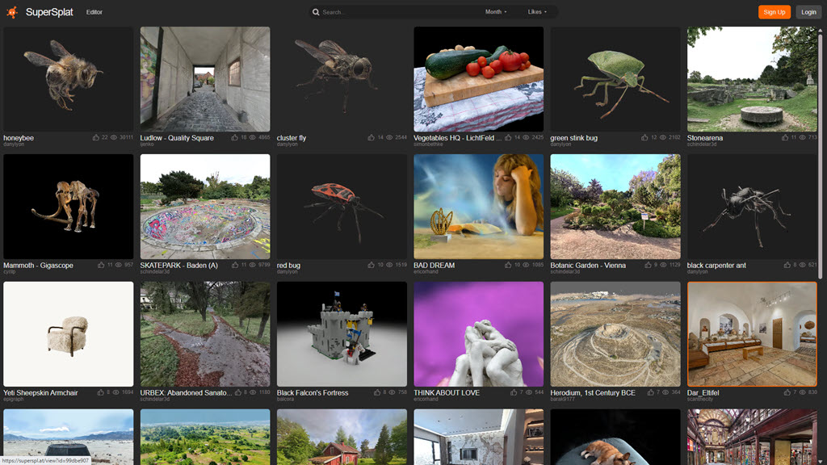This screenshot has height=465, width=827.
Task: Like the Mammoth - Gigascope splat
Action: click(x=101, y=265)
